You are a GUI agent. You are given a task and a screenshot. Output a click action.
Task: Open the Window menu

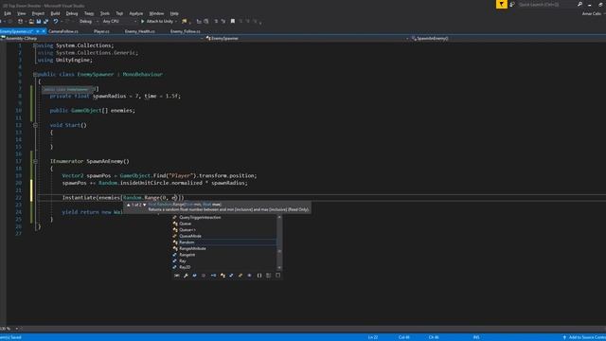[156, 13]
